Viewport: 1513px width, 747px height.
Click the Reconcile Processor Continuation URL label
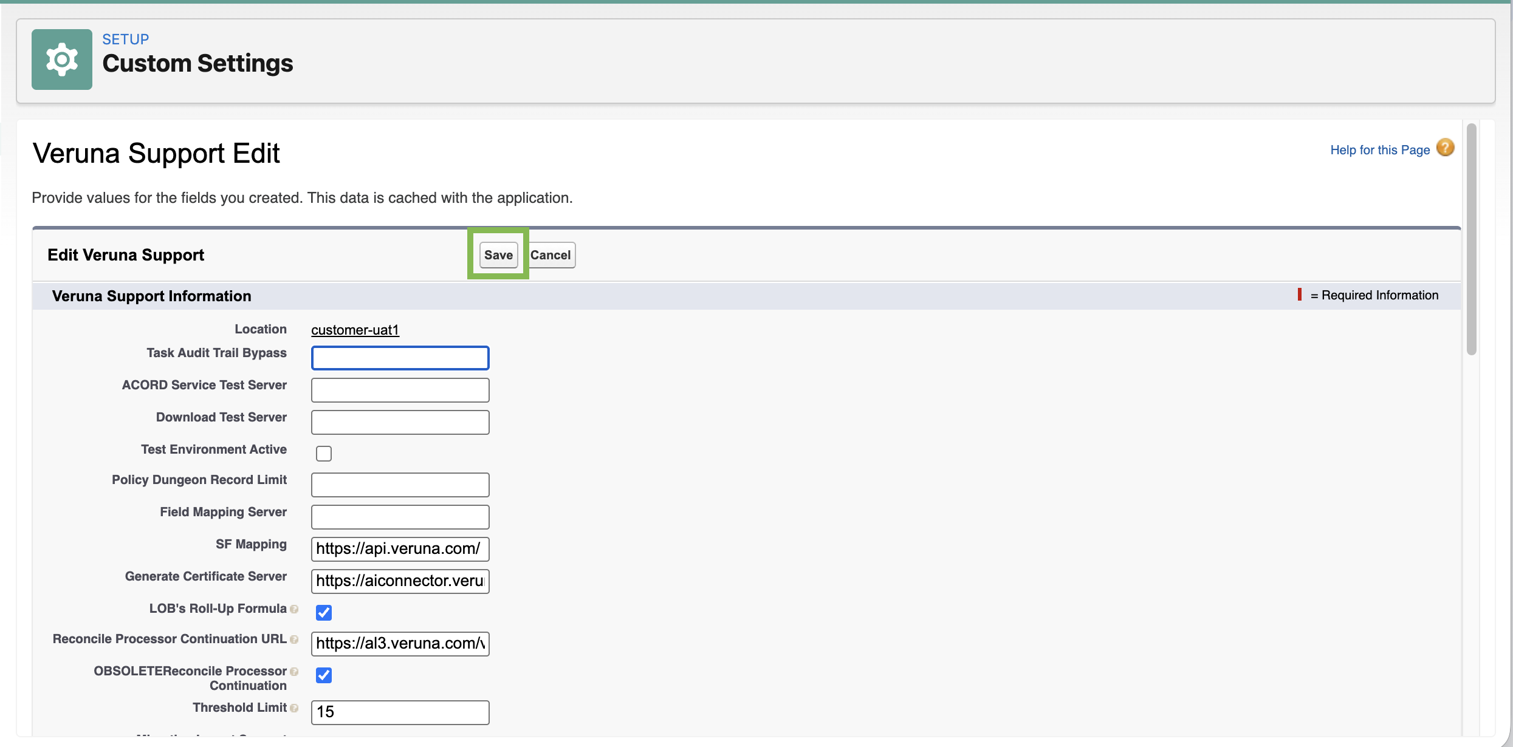pyautogui.click(x=170, y=639)
